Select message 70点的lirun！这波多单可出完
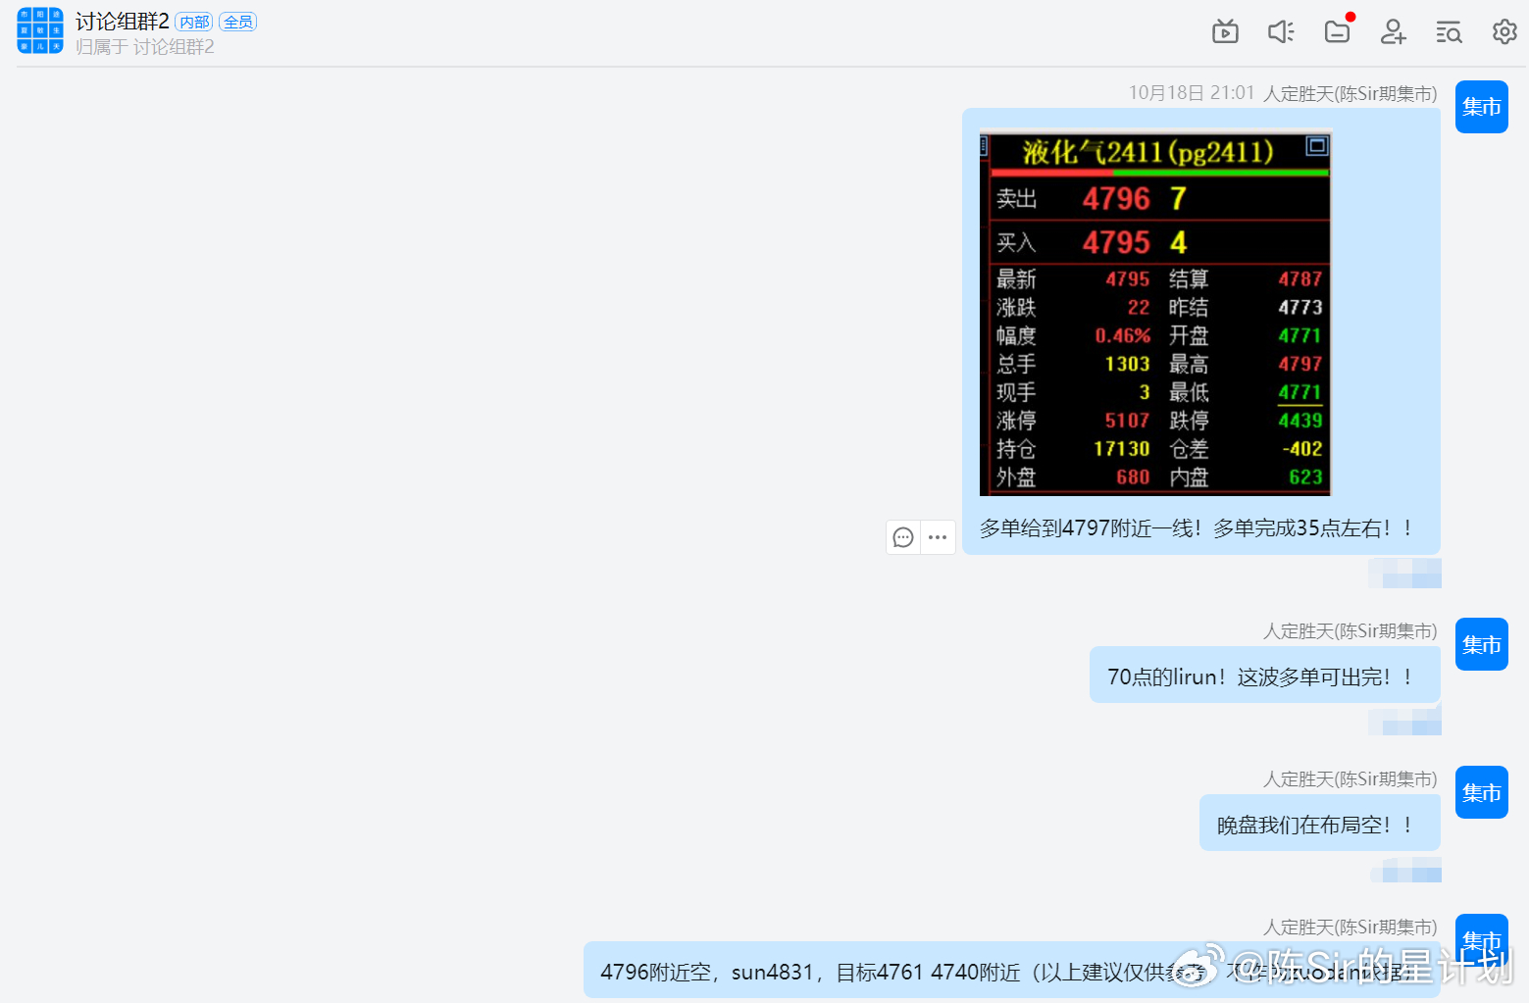The width and height of the screenshot is (1529, 1003). [x=1264, y=676]
